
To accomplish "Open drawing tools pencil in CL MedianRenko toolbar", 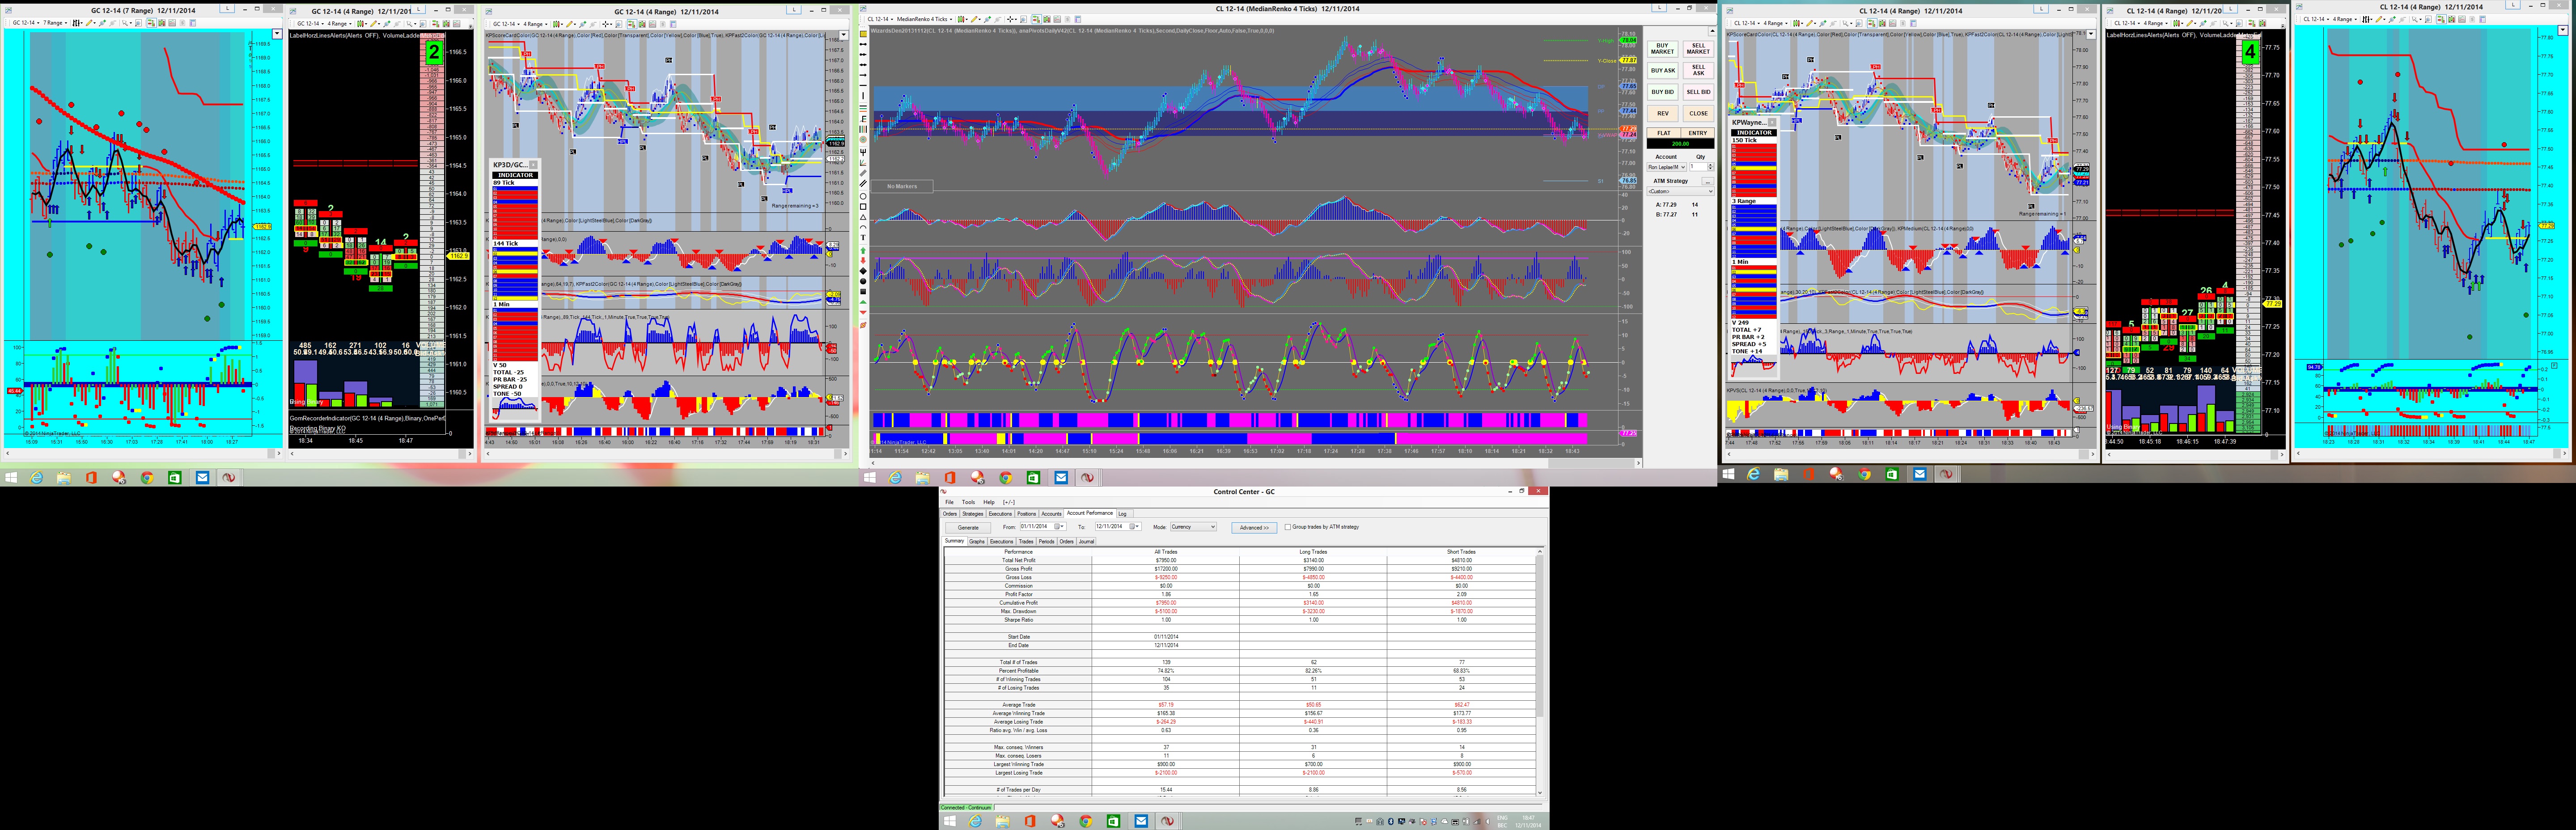I will coord(976,19).
